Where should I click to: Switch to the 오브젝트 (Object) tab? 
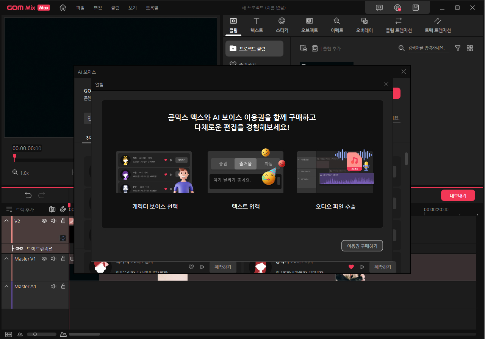pos(309,25)
